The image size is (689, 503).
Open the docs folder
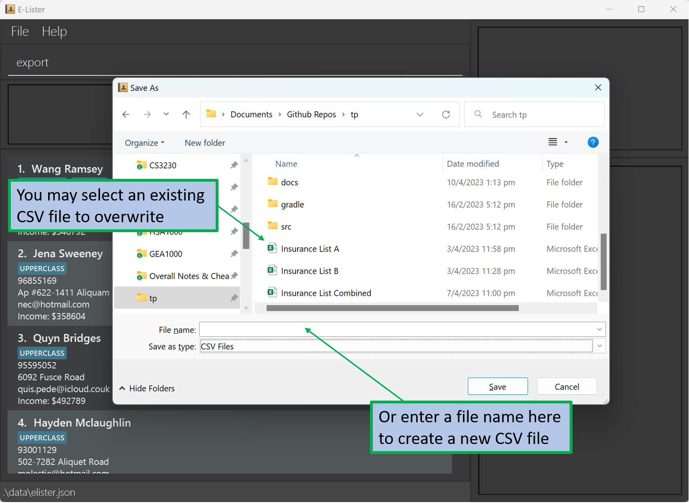[x=289, y=182]
